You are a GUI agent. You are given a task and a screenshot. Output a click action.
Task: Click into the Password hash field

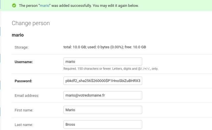tap(103, 81)
